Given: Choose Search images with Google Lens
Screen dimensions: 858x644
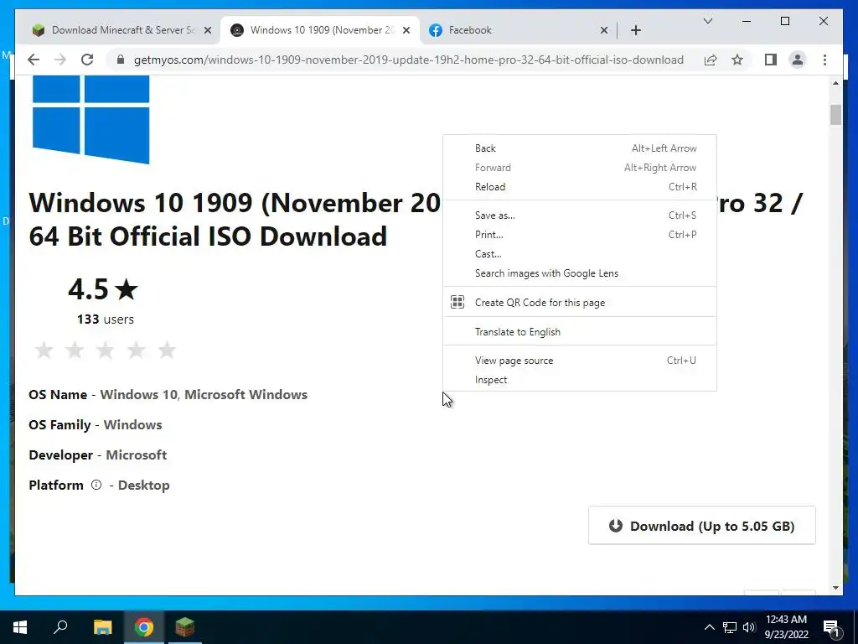Looking at the screenshot, I should tap(580, 273).
